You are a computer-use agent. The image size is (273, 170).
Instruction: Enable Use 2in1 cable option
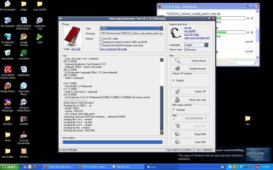(101, 38)
